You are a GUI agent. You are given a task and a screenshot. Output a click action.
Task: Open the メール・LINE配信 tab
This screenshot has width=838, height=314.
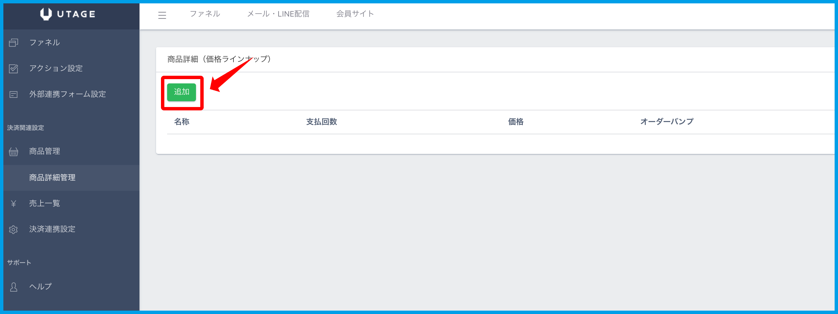278,13
